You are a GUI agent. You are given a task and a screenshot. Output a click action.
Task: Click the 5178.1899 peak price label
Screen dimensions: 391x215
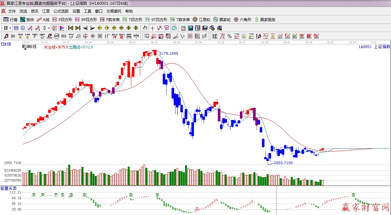pos(169,53)
